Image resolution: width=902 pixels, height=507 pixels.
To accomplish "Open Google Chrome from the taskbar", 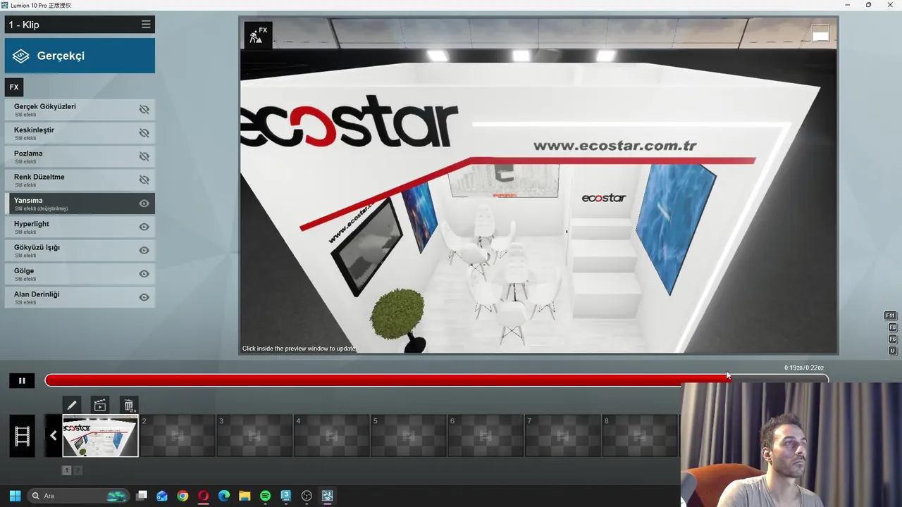I will [183, 496].
